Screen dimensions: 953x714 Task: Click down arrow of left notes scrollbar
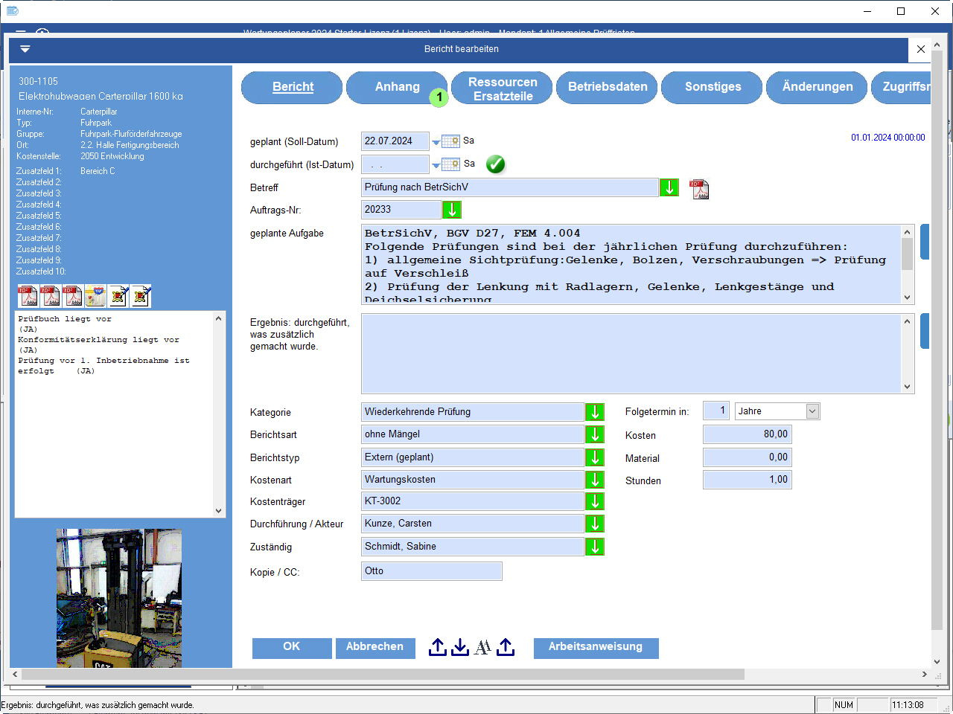pyautogui.click(x=218, y=511)
